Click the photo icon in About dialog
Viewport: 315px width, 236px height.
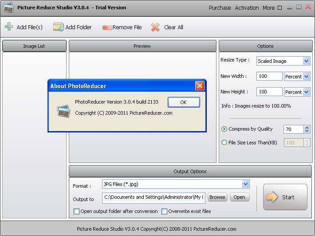click(63, 111)
